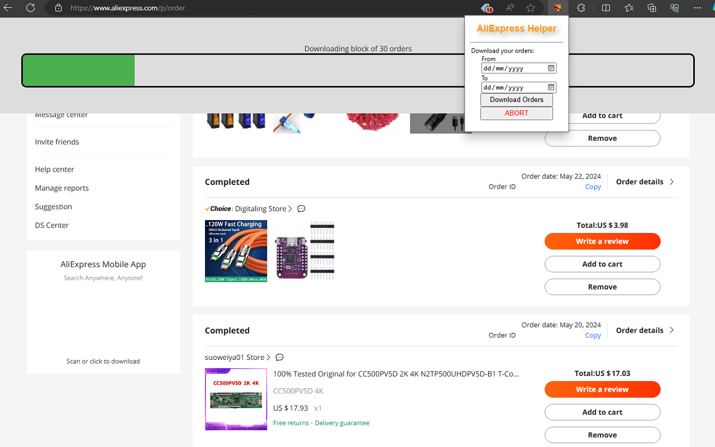Write a review for the $3.98 order

[x=602, y=241]
